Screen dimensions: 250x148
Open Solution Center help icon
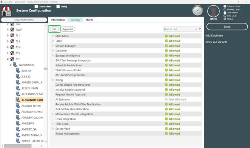[x=225, y=6]
